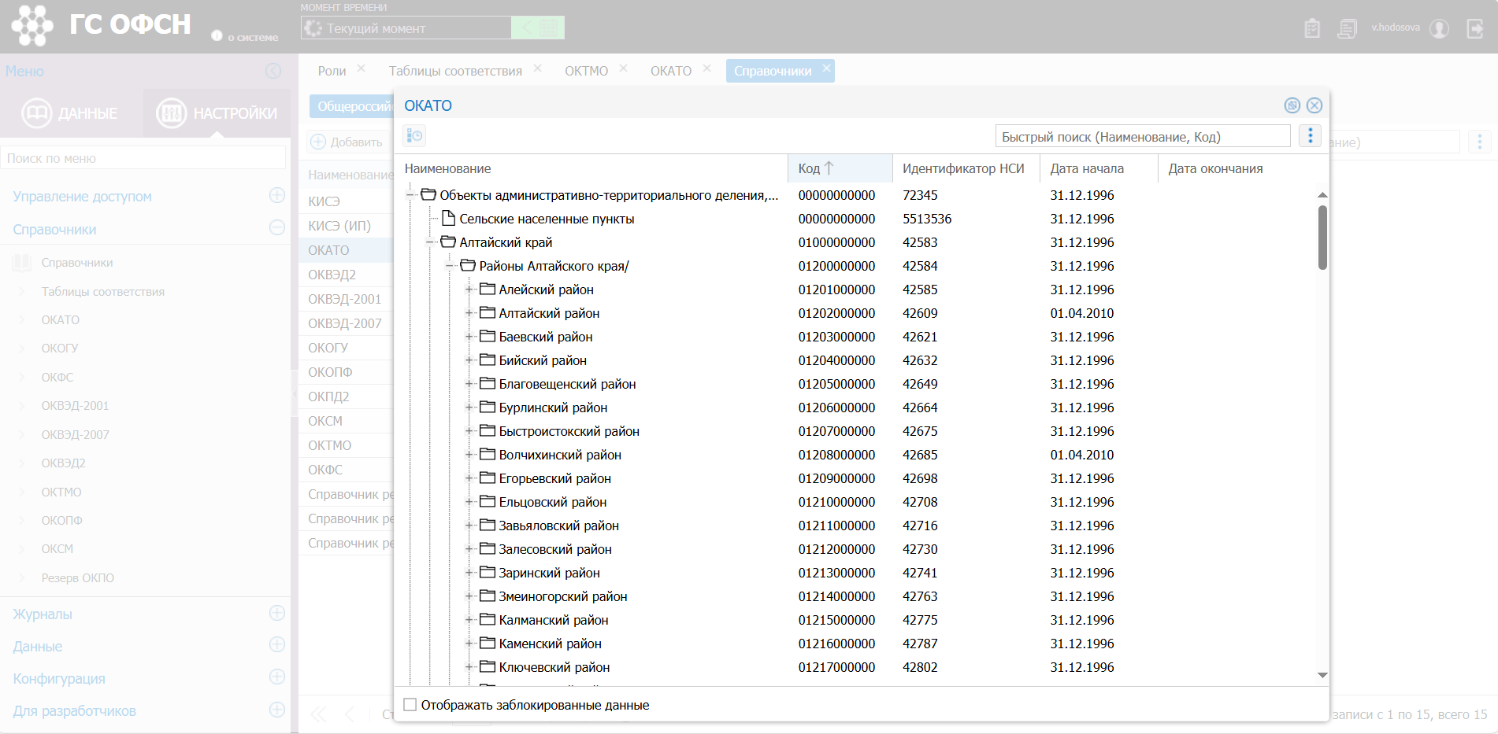The image size is (1498, 734).
Task: Open ОКОГУ in the sidebar menu
Action: point(60,348)
